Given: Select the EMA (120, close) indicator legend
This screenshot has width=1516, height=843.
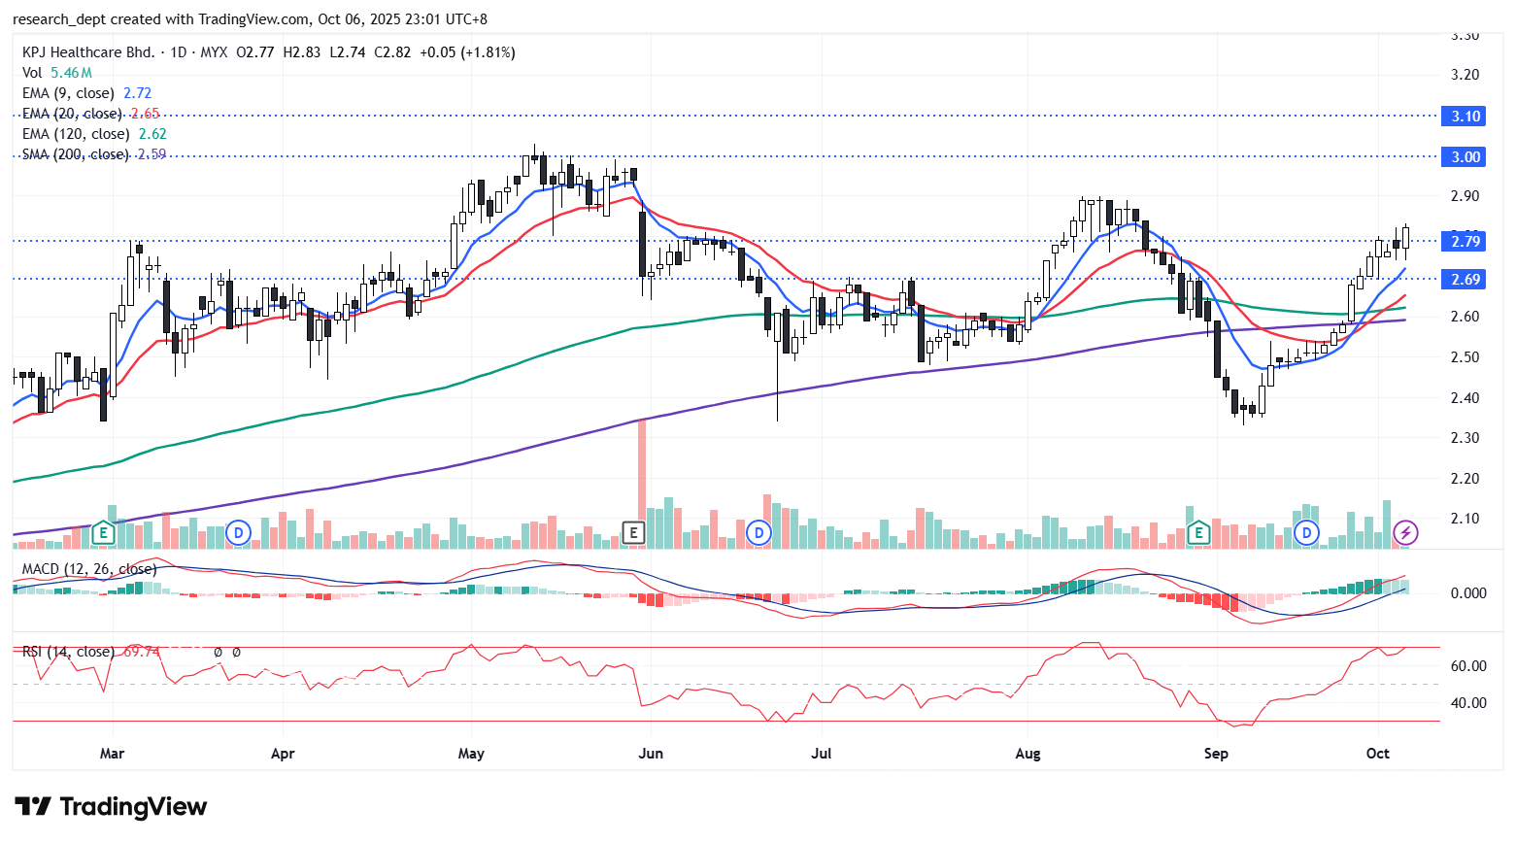Looking at the screenshot, I should (x=76, y=134).
